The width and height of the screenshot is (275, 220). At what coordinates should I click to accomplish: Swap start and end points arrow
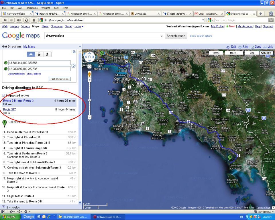pos(74,66)
